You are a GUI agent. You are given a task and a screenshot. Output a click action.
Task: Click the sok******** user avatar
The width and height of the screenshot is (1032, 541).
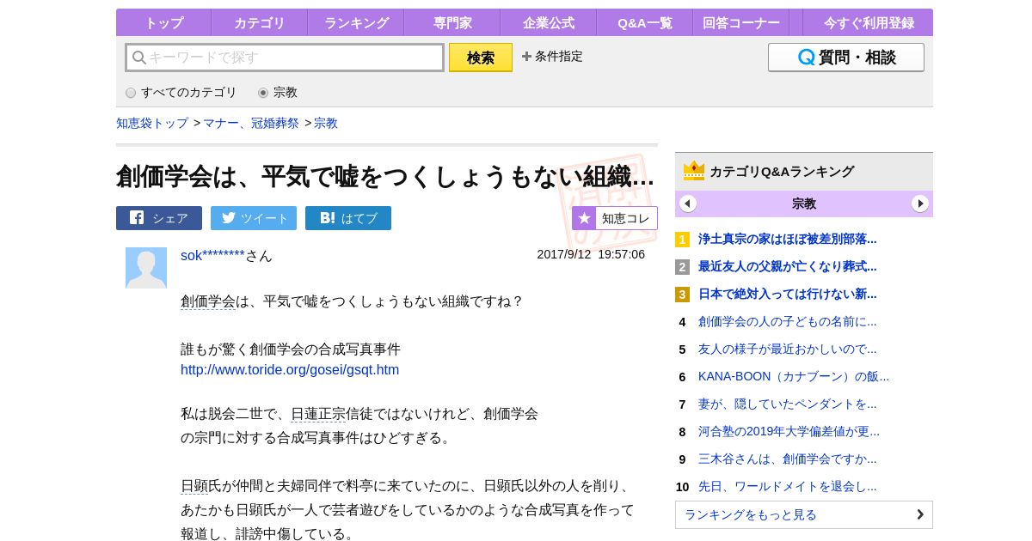[146, 268]
